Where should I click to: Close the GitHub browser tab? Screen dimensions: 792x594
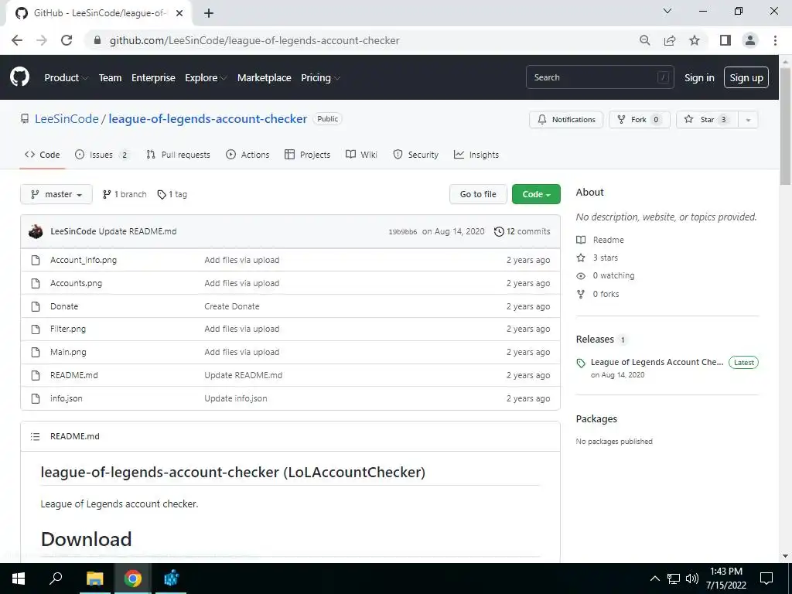coord(179,13)
